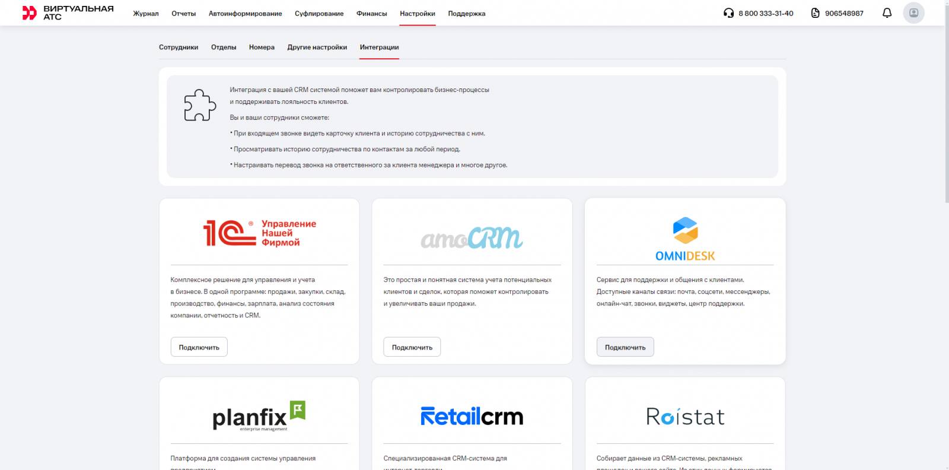Click Подключить for Omnidesk
949x470 pixels.
pyautogui.click(x=625, y=347)
